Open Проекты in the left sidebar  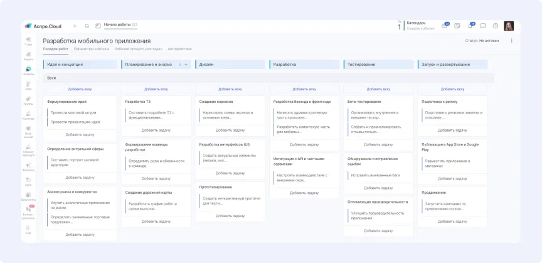(28, 70)
